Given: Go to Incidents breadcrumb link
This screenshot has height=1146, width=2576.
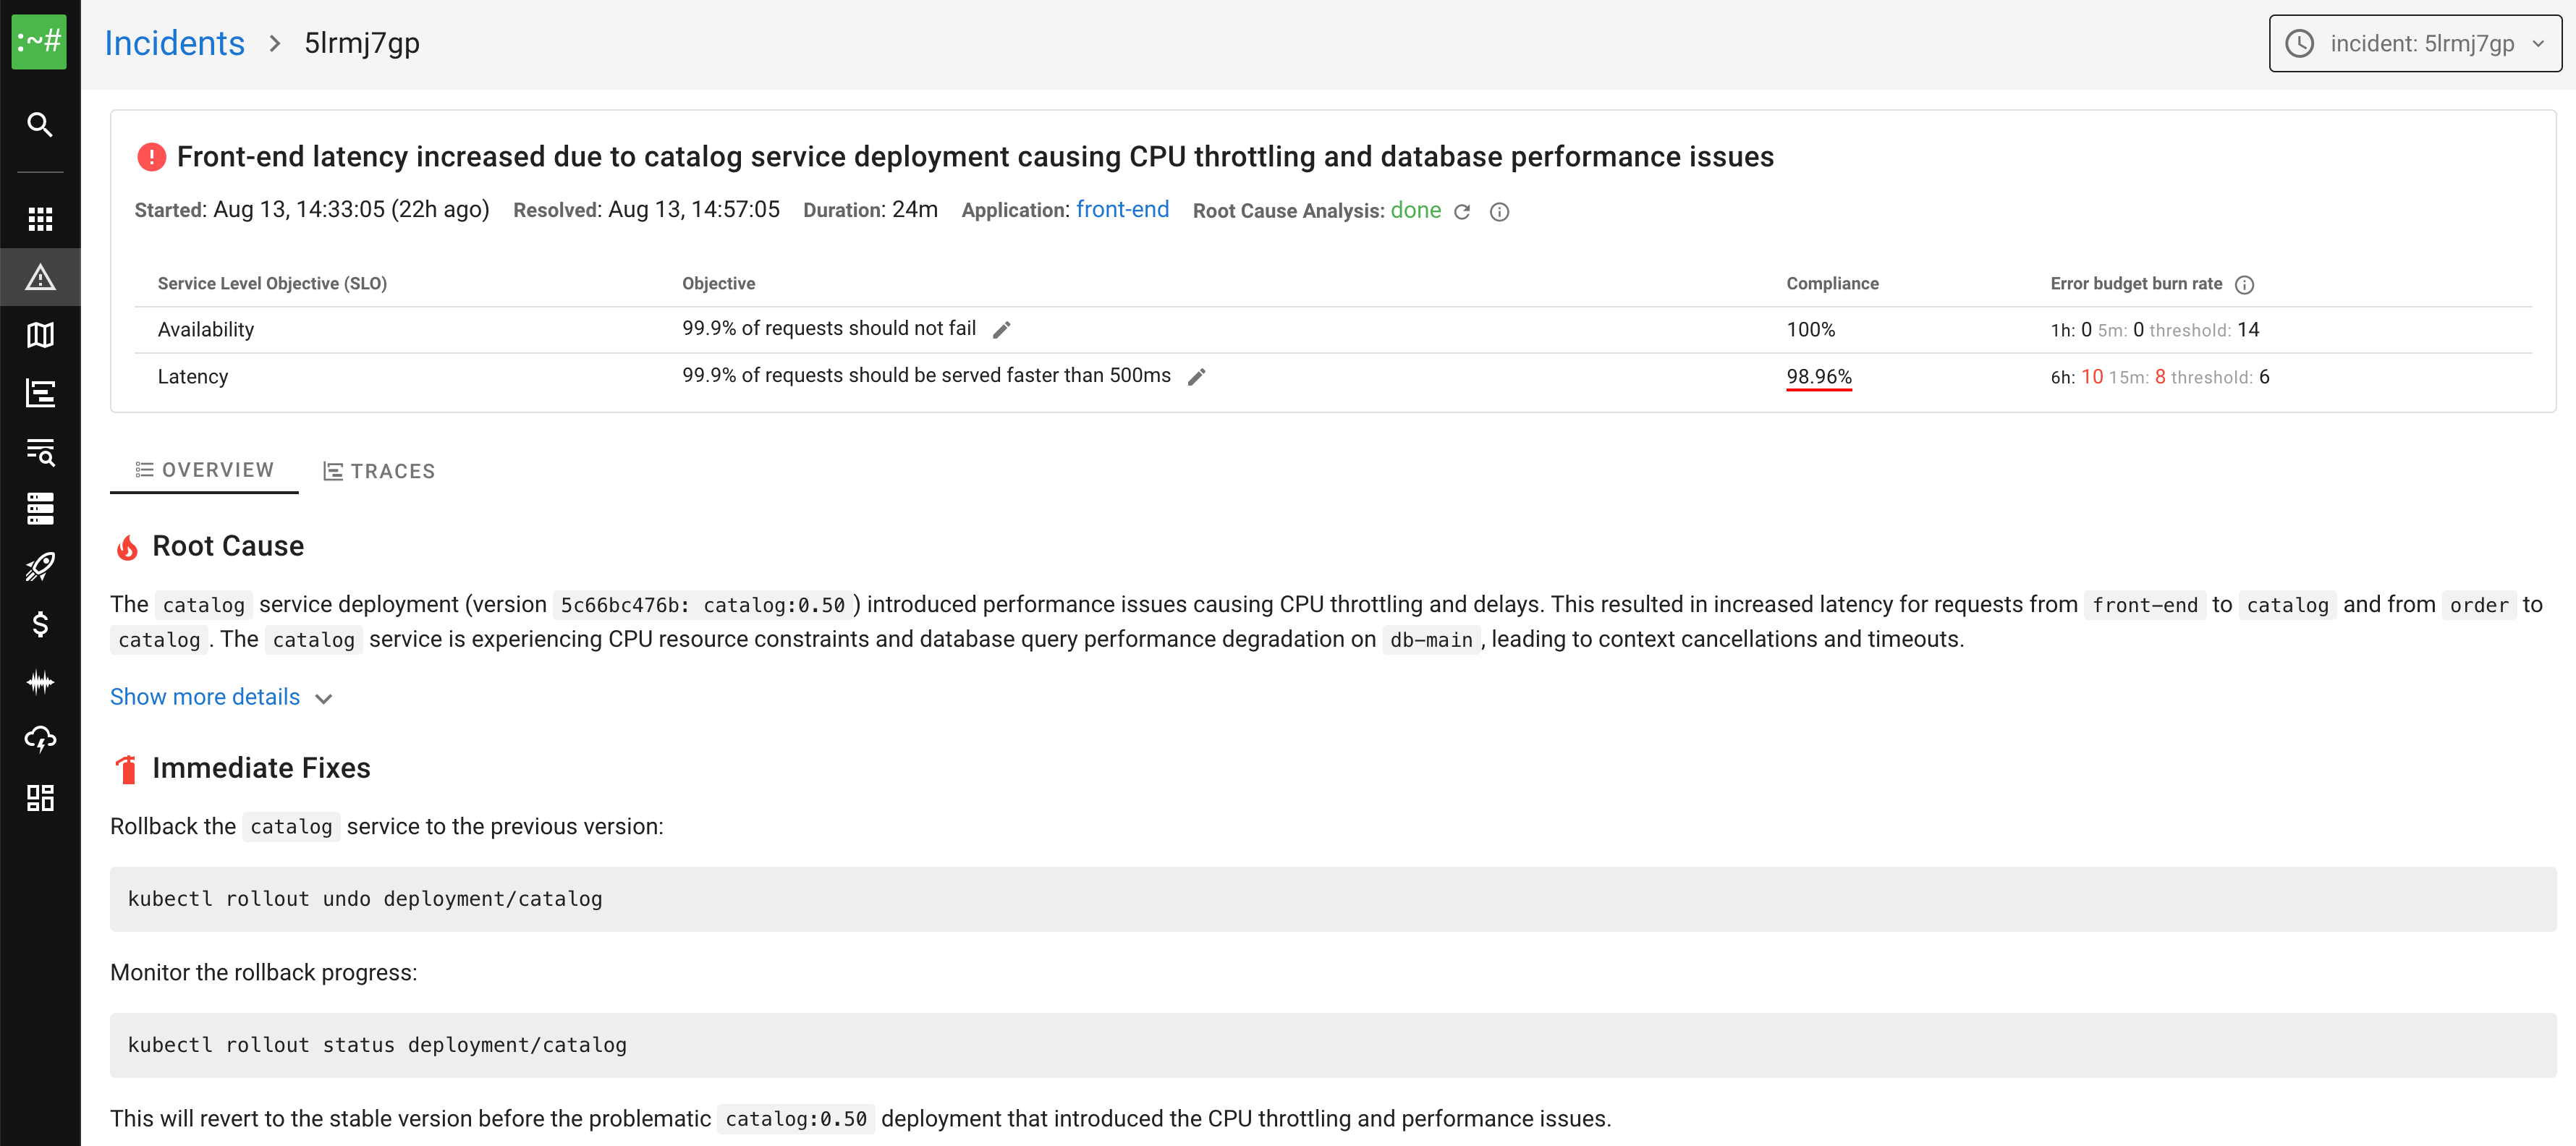Looking at the screenshot, I should 174,43.
